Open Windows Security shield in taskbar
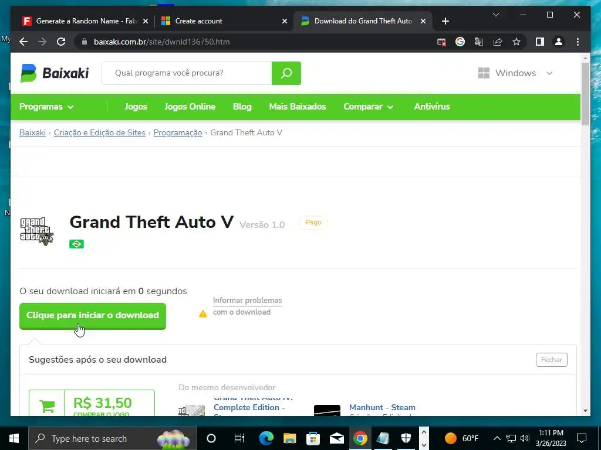This screenshot has height=450, width=601. point(406,438)
